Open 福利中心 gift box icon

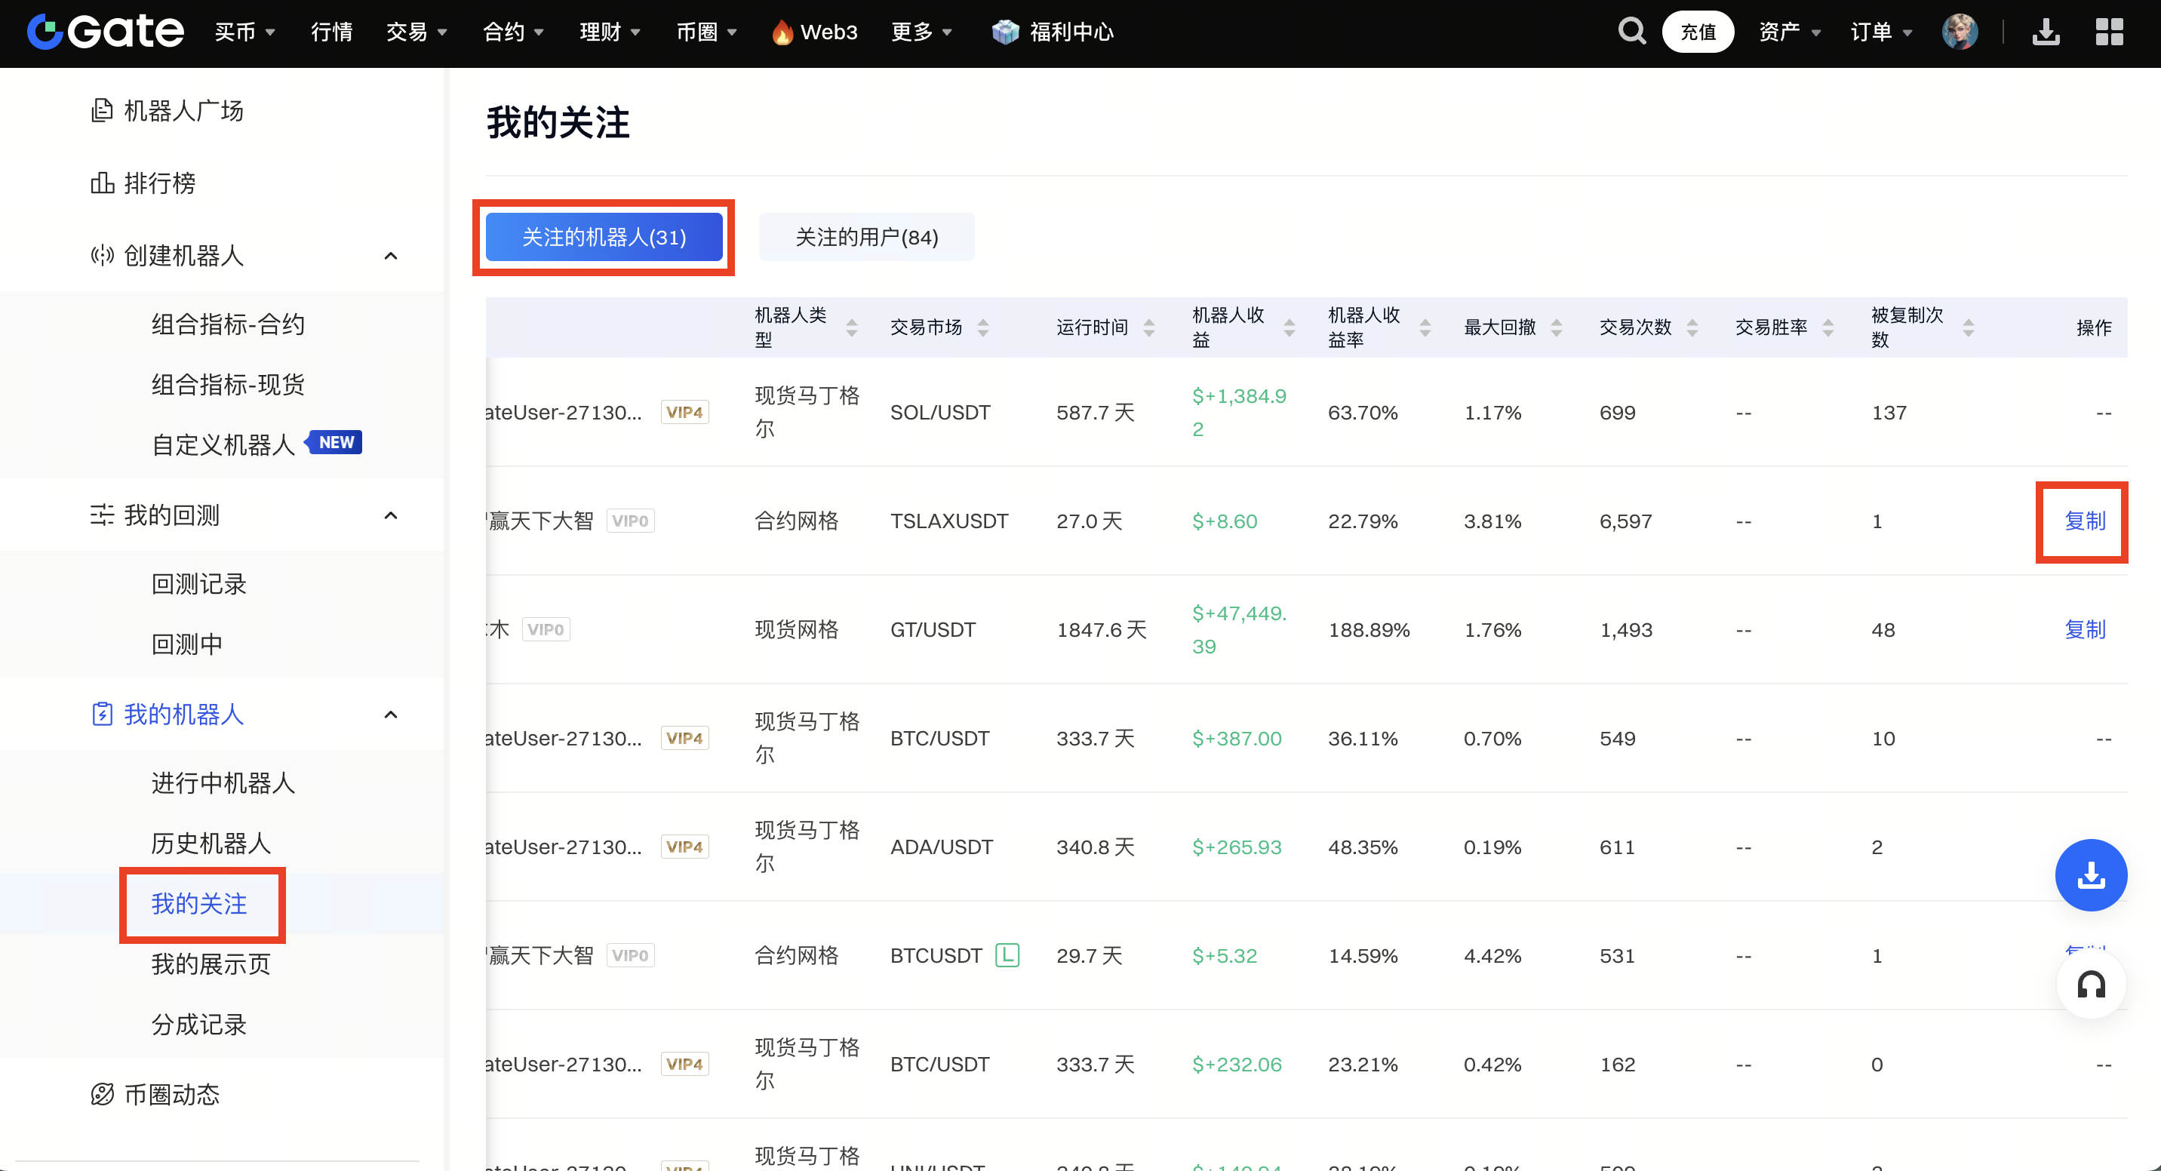tap(1004, 32)
